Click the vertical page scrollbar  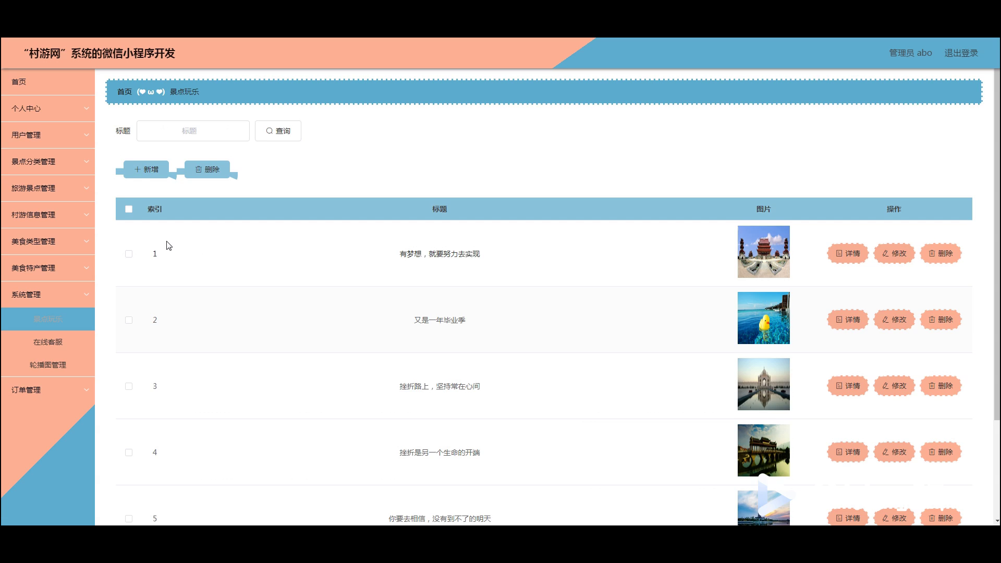pos(997,245)
